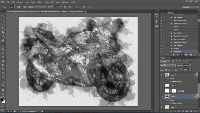The height and width of the screenshot is (113, 200).
Task: Create new fill or adjustment layer
Action: click(x=183, y=111)
